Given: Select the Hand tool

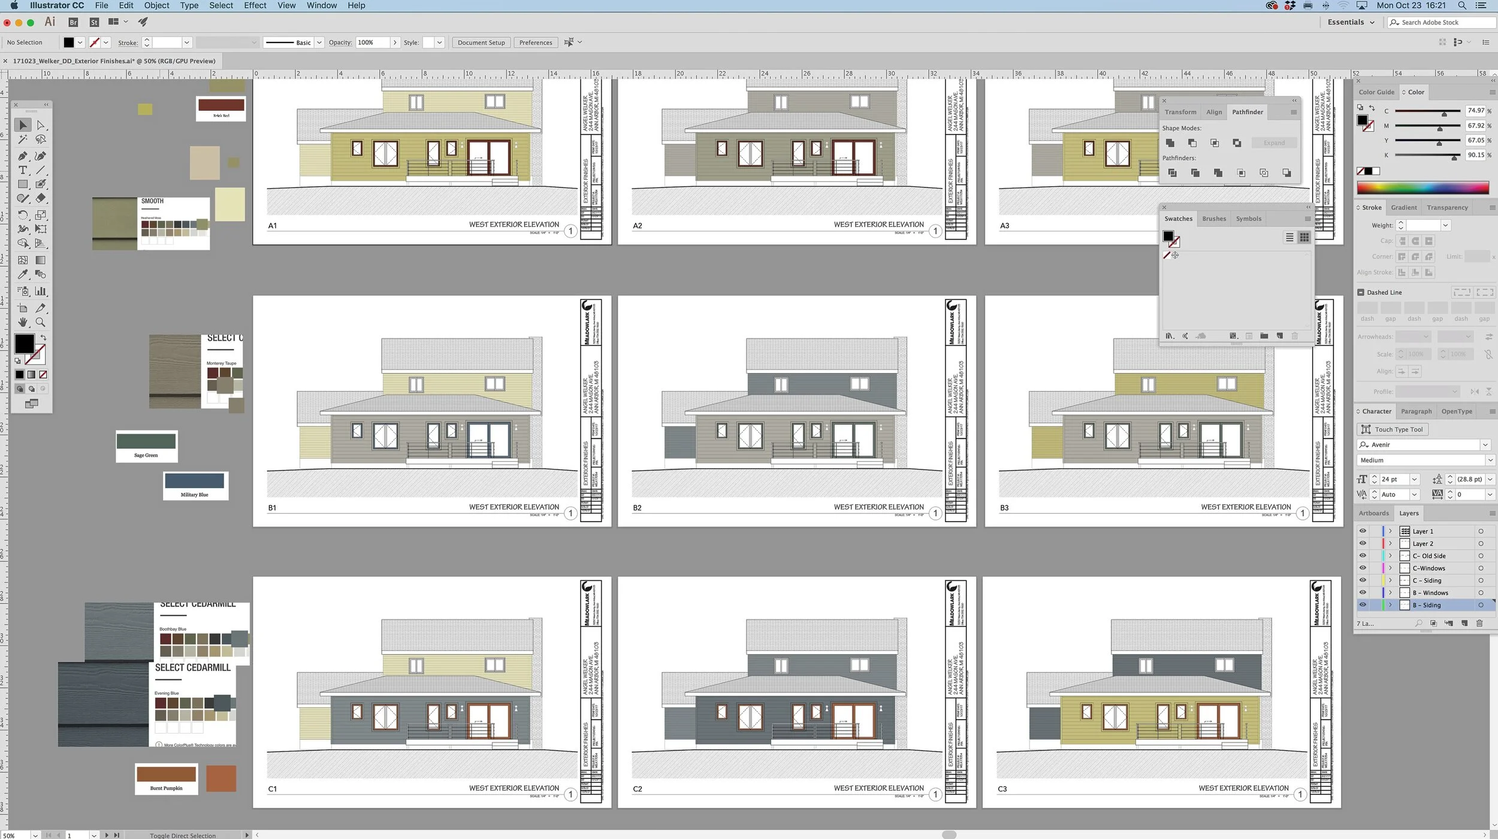Looking at the screenshot, I should pyautogui.click(x=23, y=322).
